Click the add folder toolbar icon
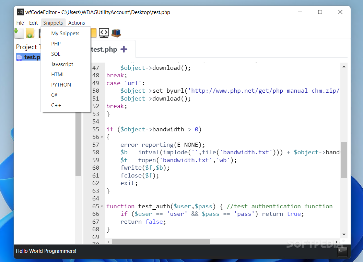363x262 pixels. (30, 33)
